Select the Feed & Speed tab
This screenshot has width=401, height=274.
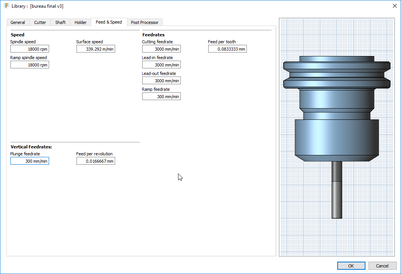[x=109, y=22]
